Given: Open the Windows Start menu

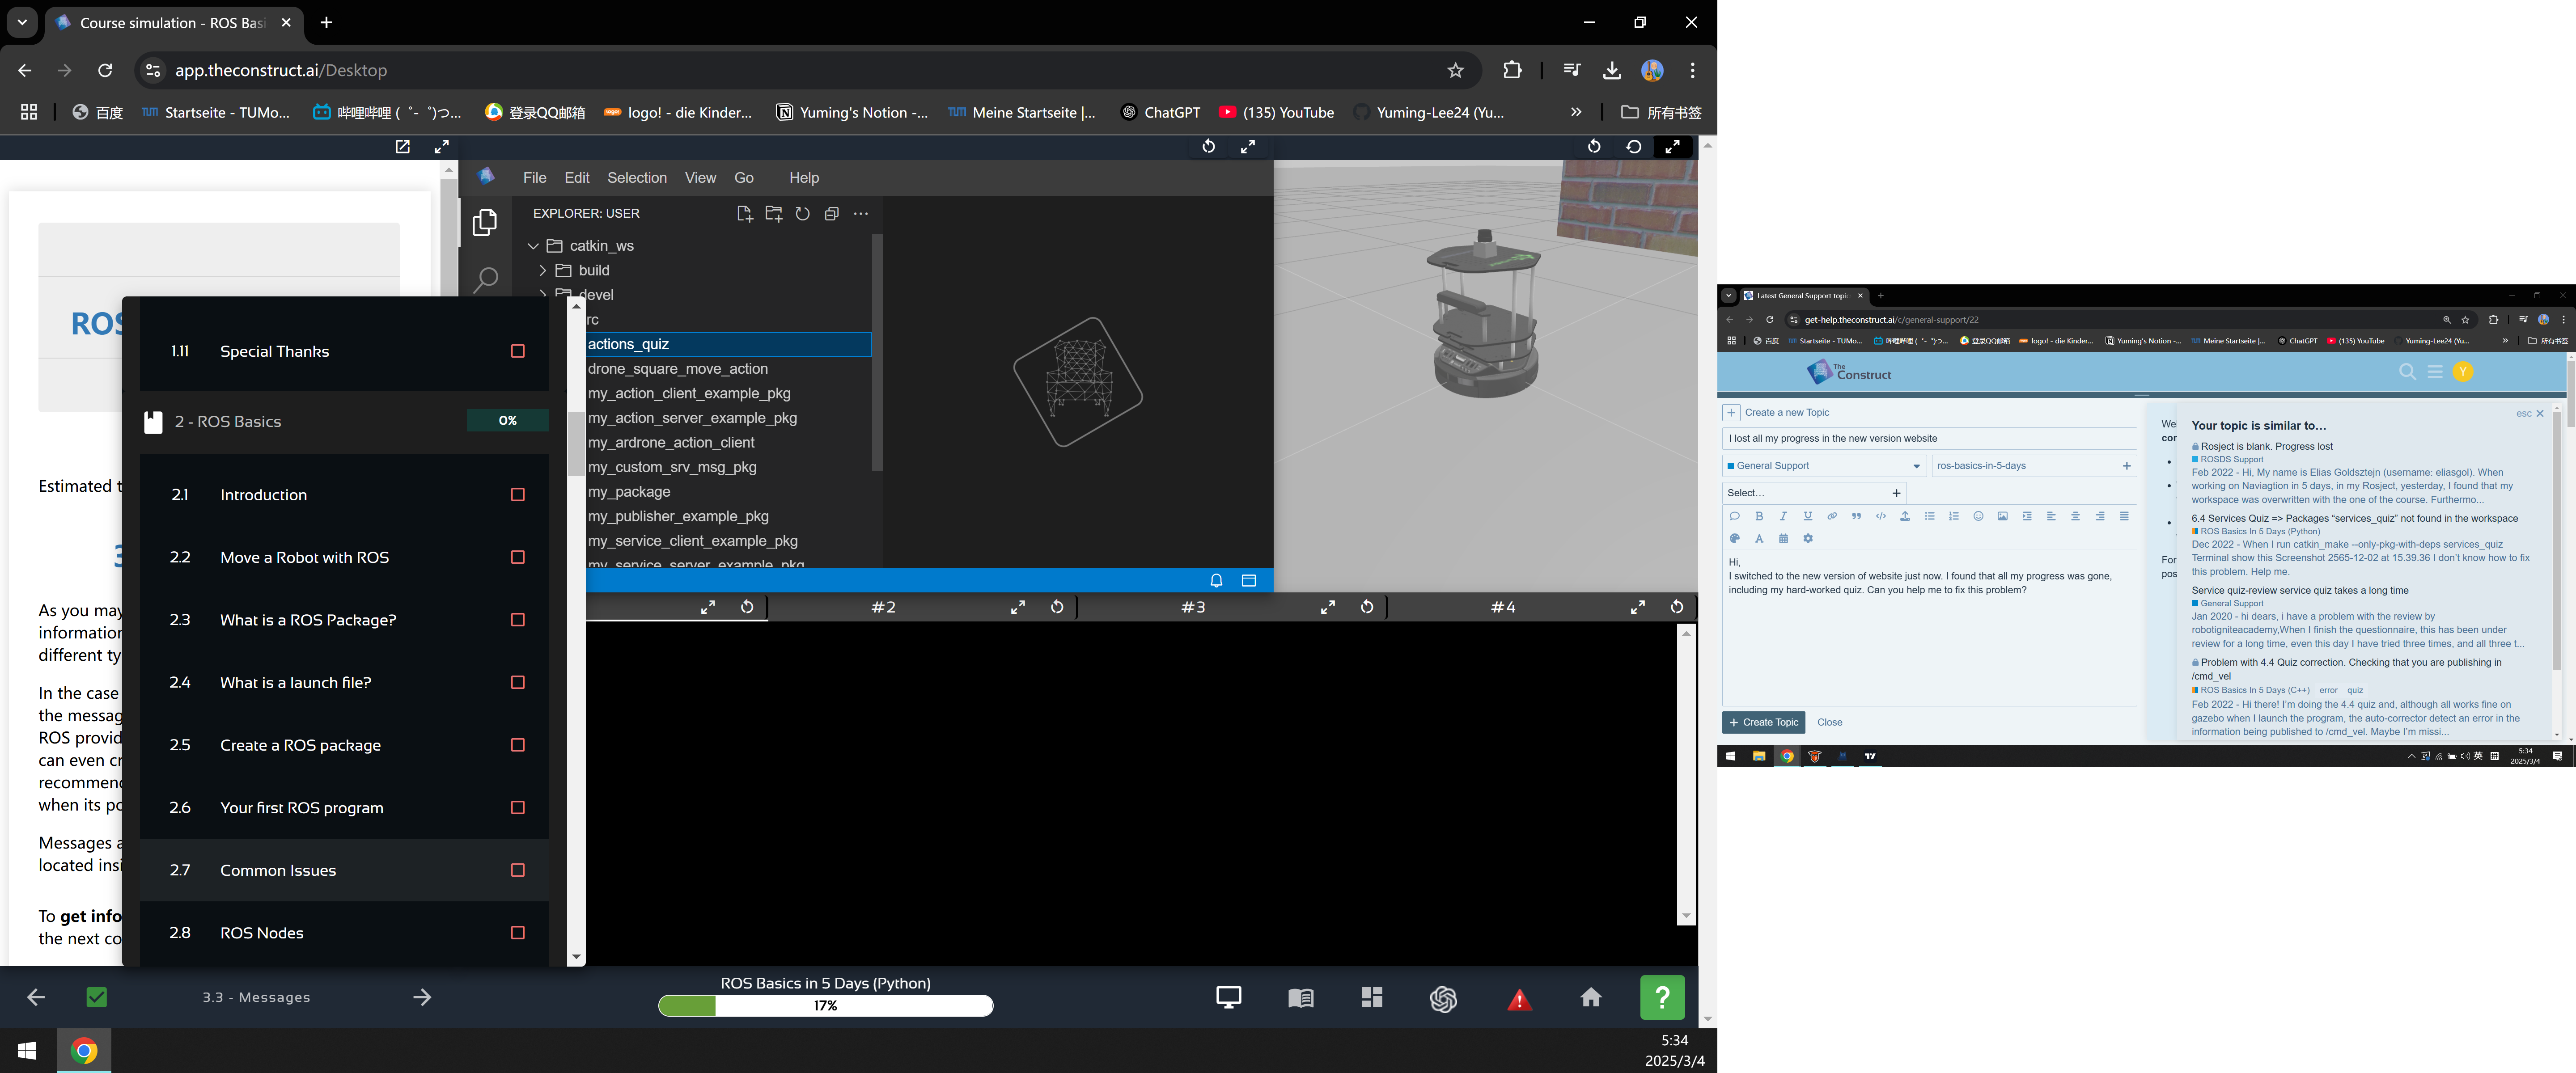Looking at the screenshot, I should [27, 1050].
